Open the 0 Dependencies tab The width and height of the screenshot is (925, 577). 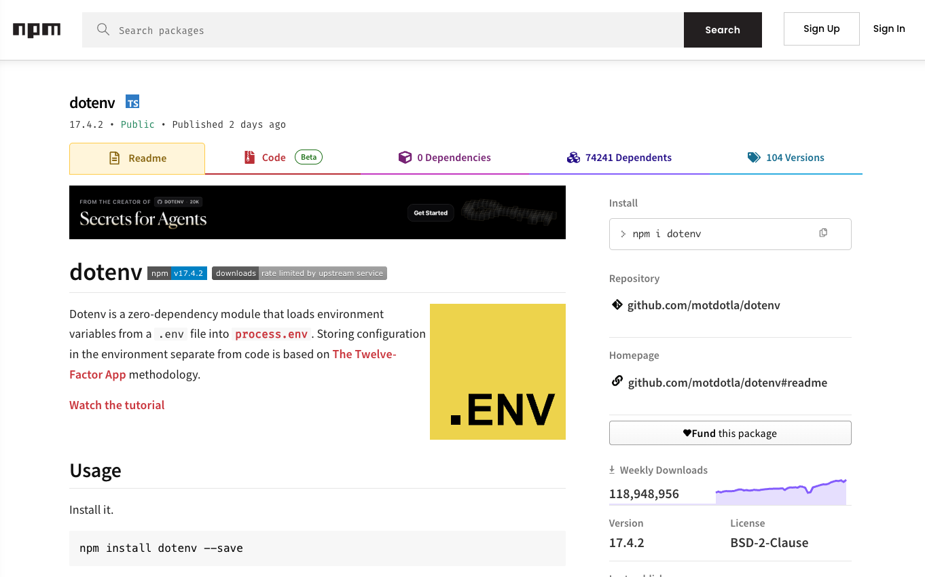[x=445, y=158]
